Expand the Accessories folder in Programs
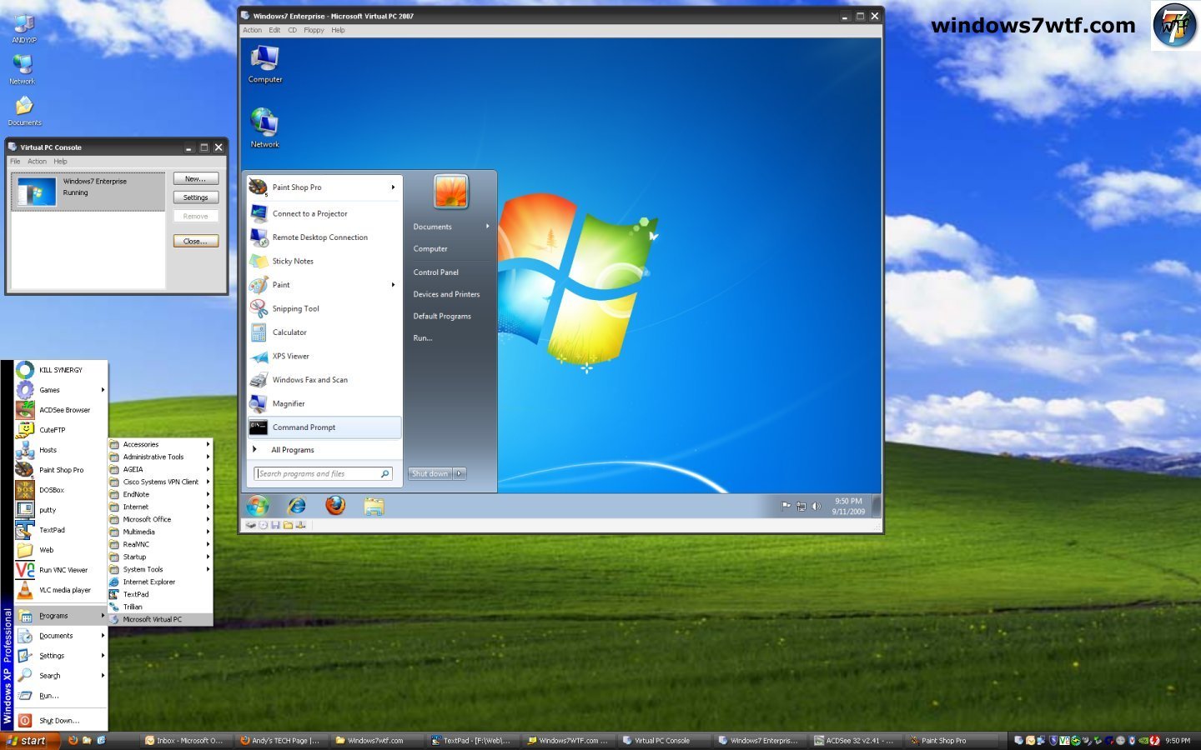The height and width of the screenshot is (750, 1201). click(160, 445)
